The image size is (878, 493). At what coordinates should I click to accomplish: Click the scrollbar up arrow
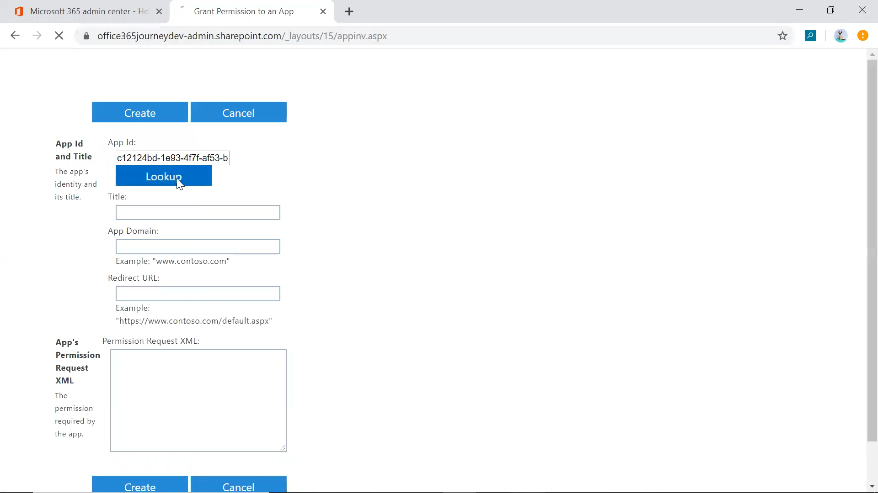tap(872, 54)
